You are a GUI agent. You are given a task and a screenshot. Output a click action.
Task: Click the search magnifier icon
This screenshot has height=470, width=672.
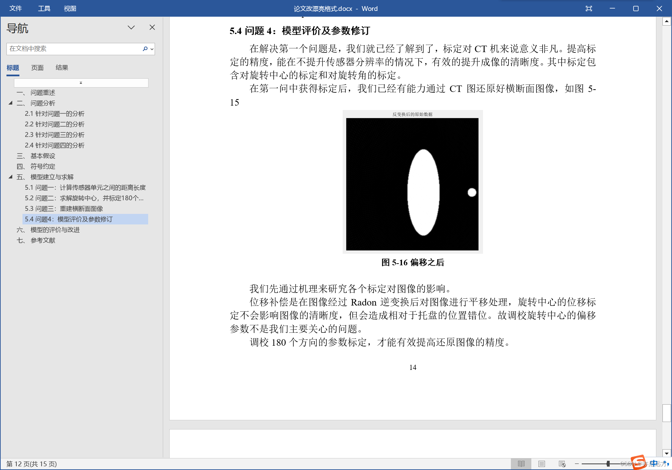(145, 49)
